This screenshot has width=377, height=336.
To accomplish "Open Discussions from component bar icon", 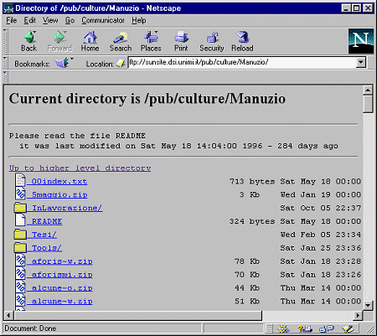I will (327, 328).
